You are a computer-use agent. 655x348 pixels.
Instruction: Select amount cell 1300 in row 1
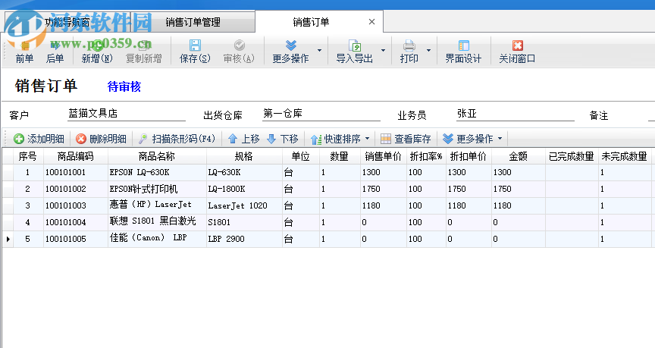pos(518,172)
